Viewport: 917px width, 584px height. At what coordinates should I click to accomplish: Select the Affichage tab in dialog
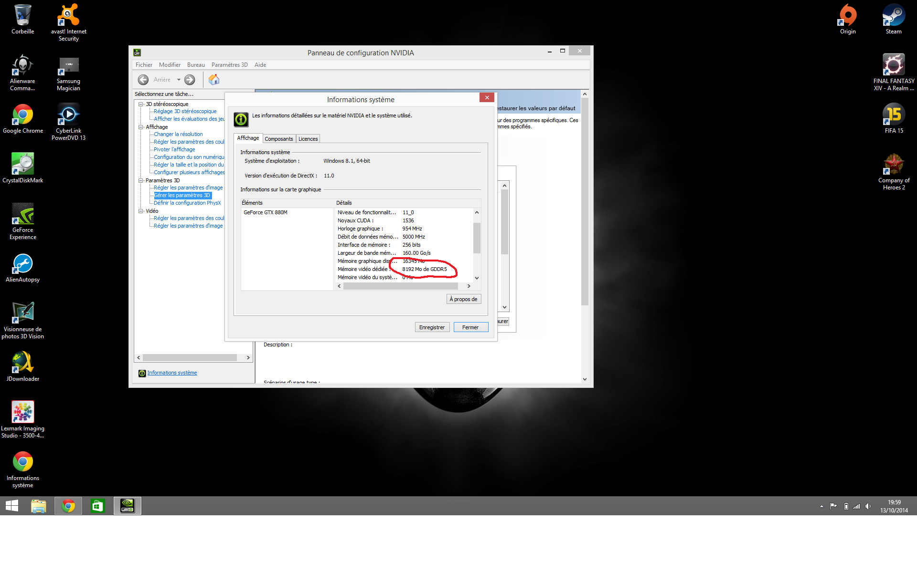pyautogui.click(x=248, y=138)
